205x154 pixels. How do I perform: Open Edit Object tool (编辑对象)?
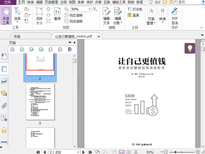[118, 16]
